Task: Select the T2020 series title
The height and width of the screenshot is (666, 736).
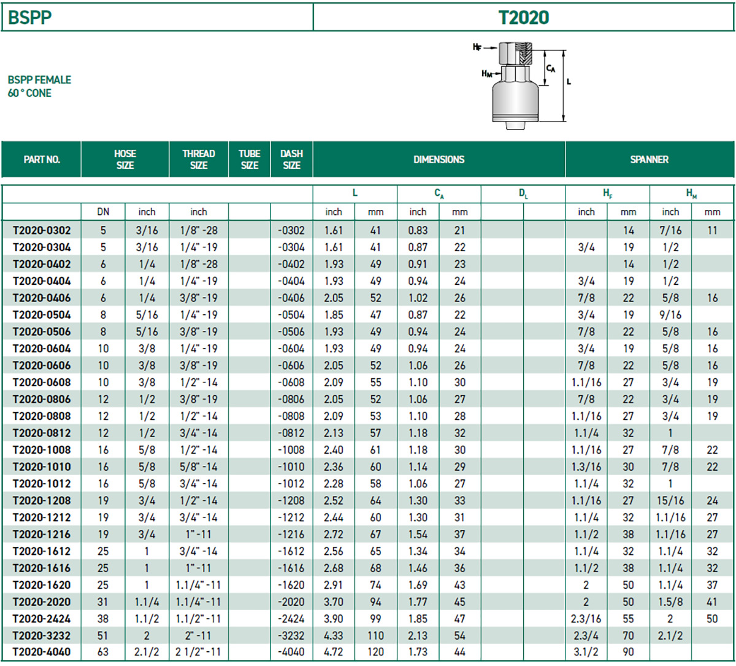Action: click(x=523, y=17)
